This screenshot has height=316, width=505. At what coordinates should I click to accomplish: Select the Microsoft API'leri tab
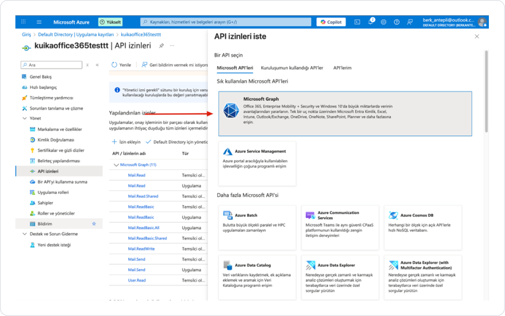click(x=235, y=68)
